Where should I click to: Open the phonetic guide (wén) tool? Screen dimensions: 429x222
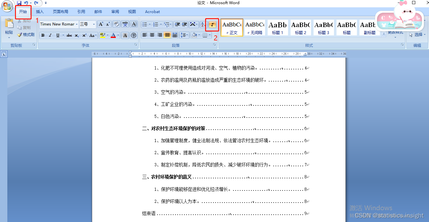pyautogui.click(x=125, y=24)
